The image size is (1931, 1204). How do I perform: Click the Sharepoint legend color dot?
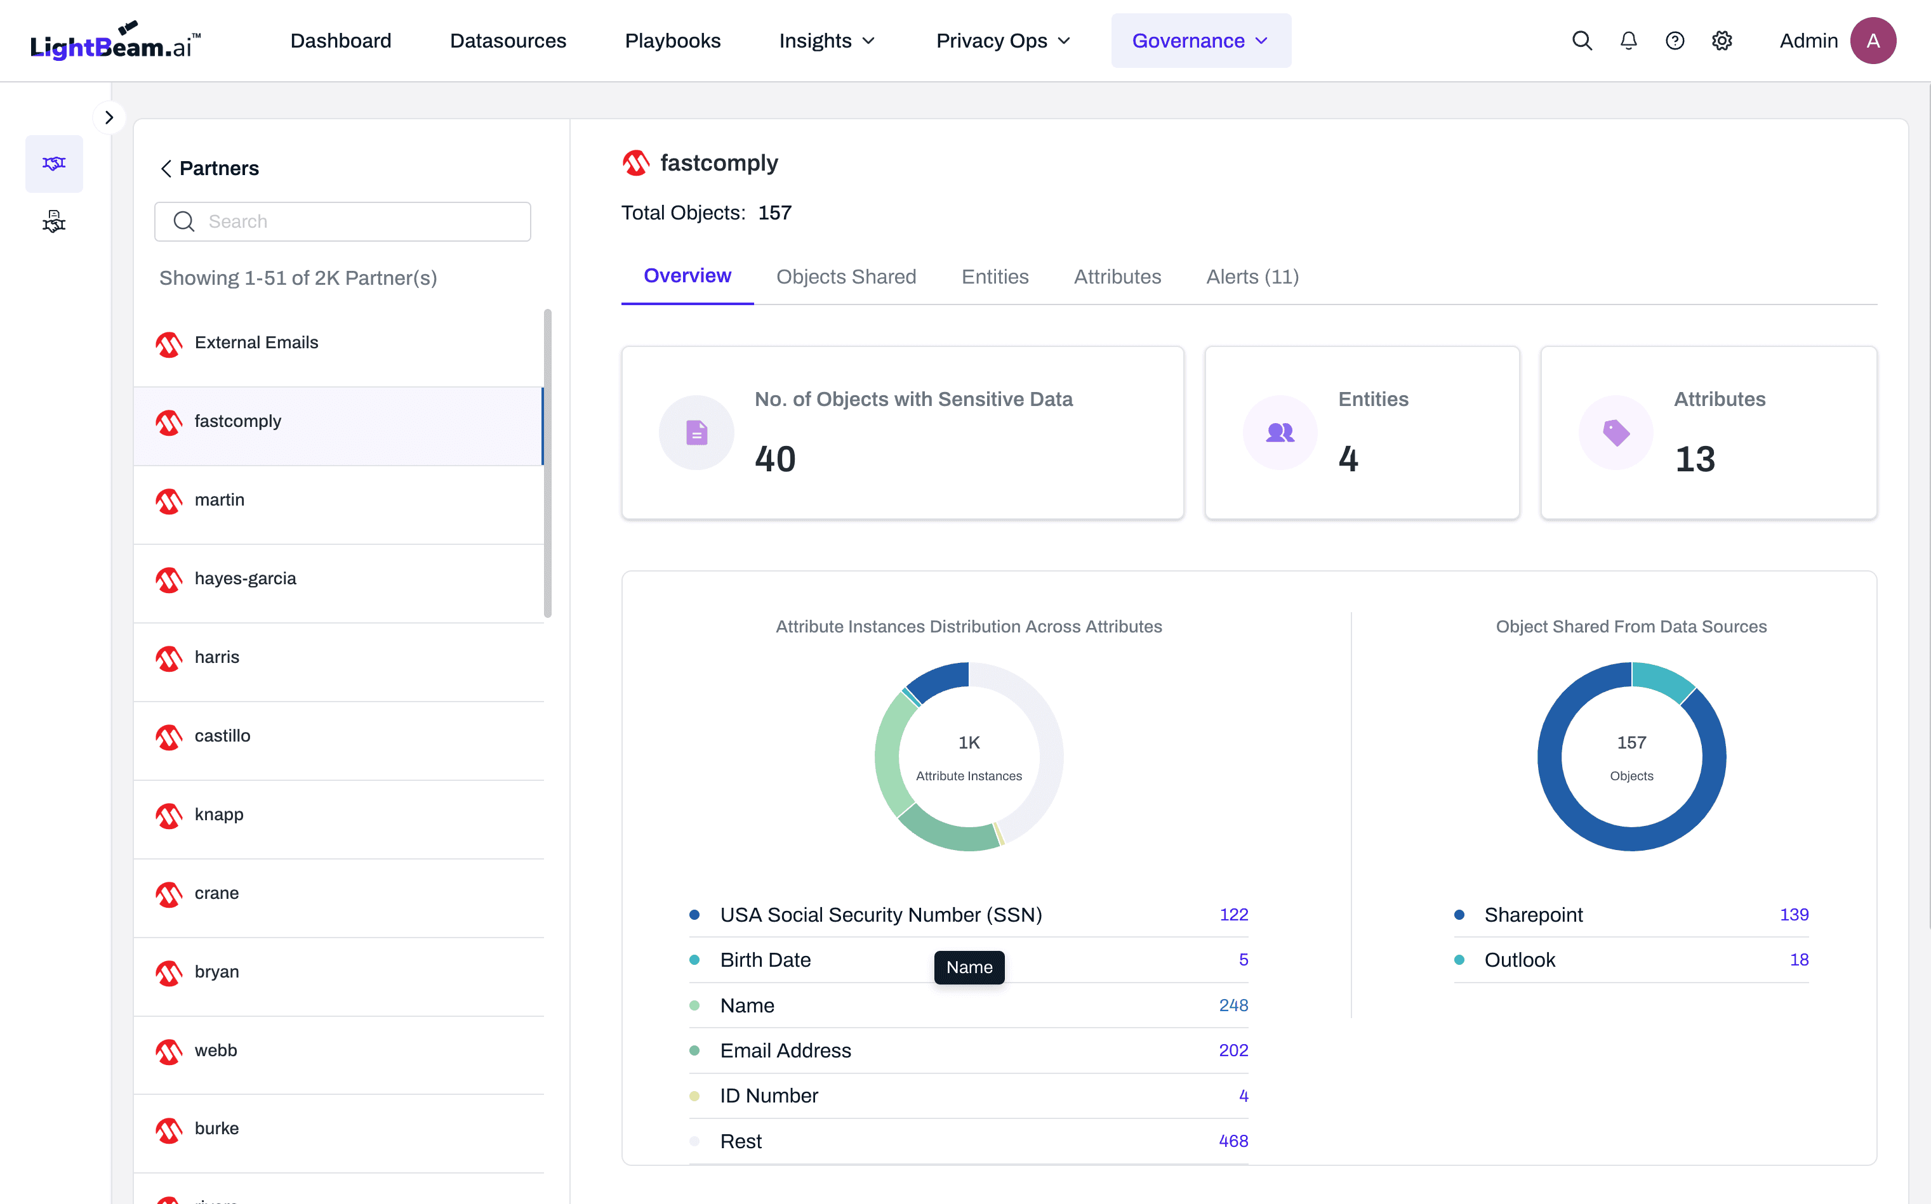(1459, 915)
